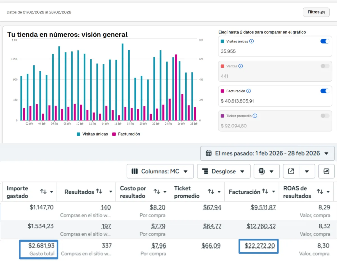Click the info icon beside Visitas únicas
Screen dimensions: 337x263
252,41
